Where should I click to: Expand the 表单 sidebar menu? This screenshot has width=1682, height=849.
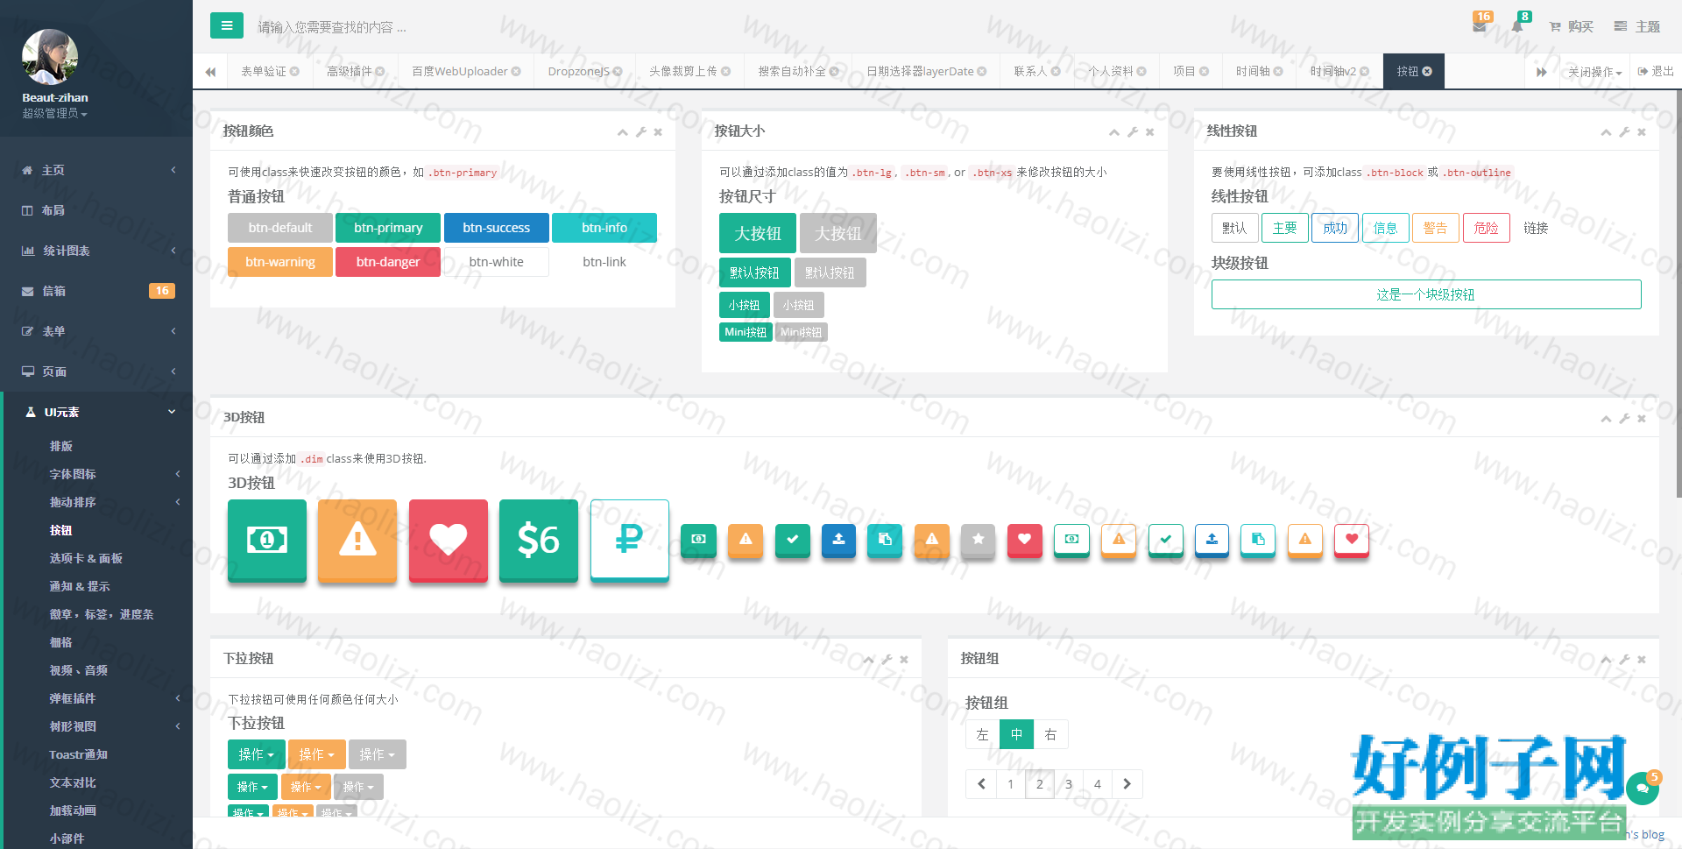click(96, 331)
